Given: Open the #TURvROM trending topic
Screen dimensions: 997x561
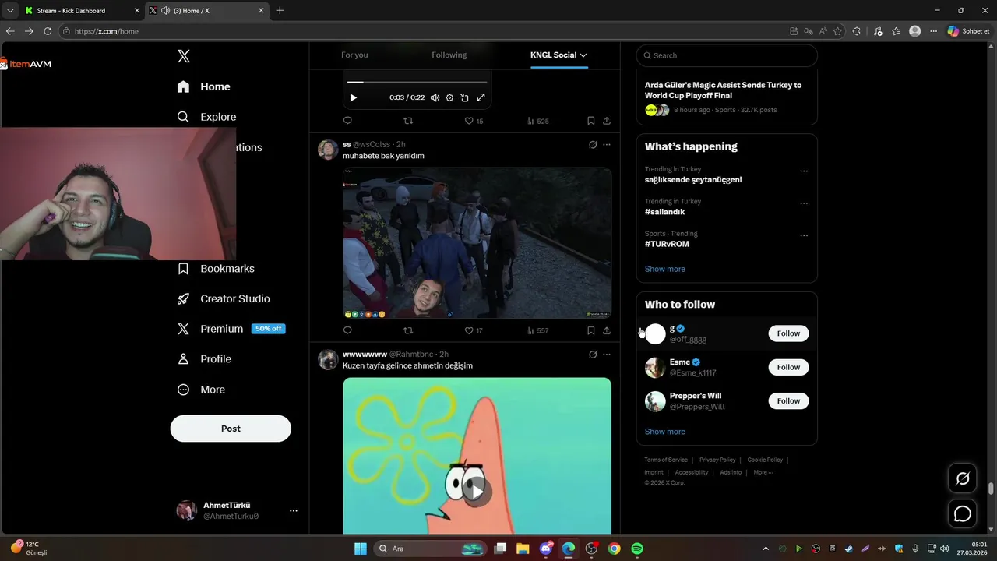Looking at the screenshot, I should pyautogui.click(x=667, y=244).
